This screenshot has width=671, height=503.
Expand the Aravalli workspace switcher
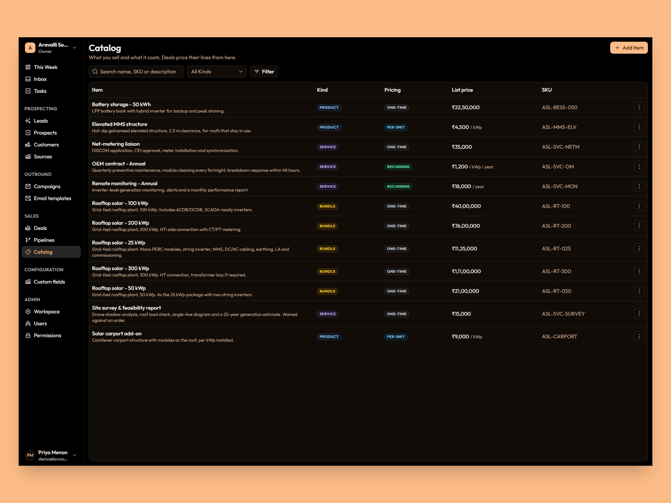pyautogui.click(x=51, y=48)
